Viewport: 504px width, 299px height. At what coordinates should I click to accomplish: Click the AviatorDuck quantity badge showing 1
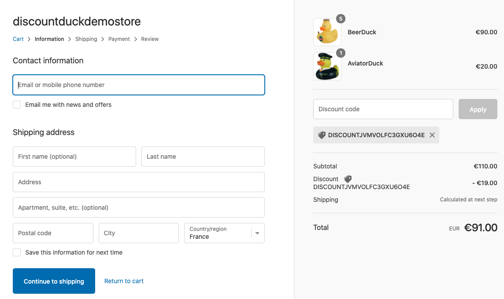(x=341, y=53)
